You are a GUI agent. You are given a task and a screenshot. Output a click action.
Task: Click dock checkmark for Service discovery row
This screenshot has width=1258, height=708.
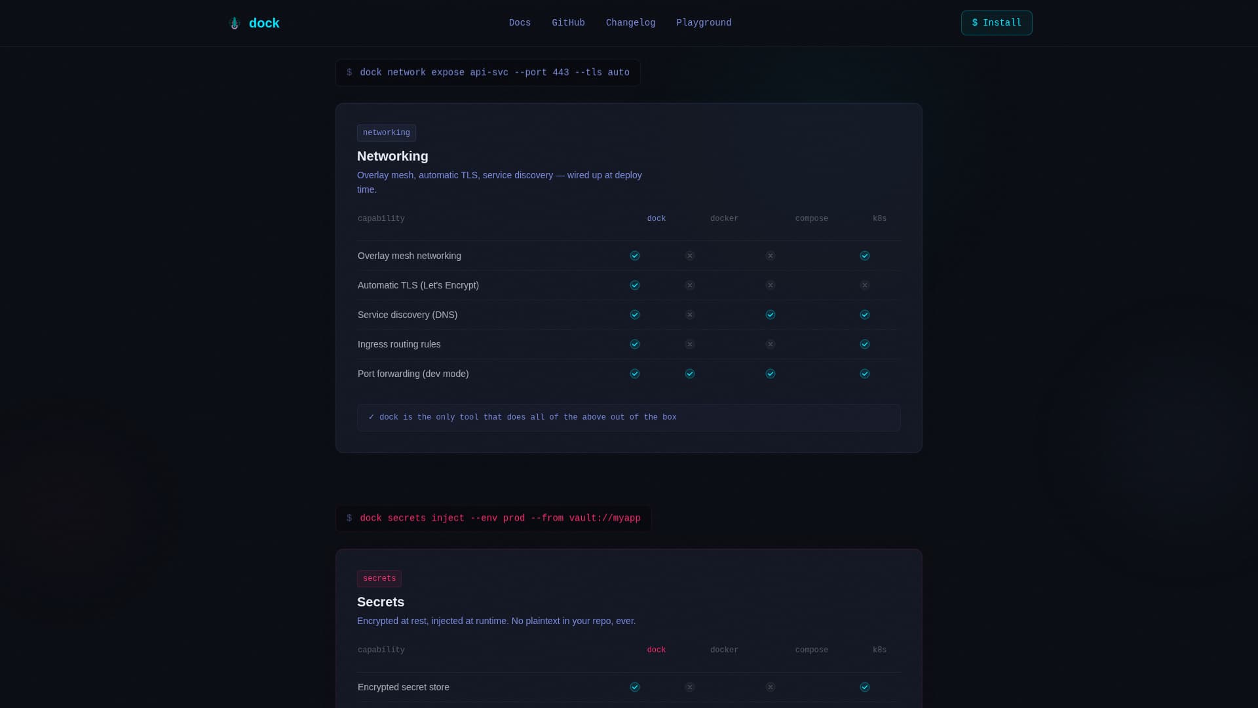pos(635,315)
